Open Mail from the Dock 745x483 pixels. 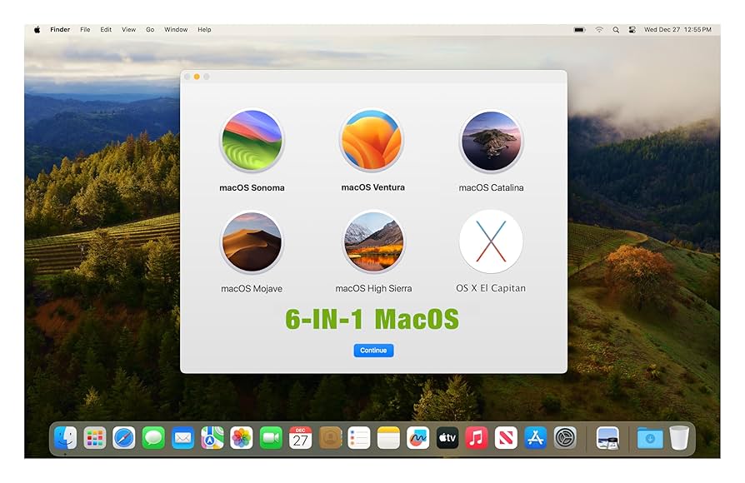(x=183, y=437)
